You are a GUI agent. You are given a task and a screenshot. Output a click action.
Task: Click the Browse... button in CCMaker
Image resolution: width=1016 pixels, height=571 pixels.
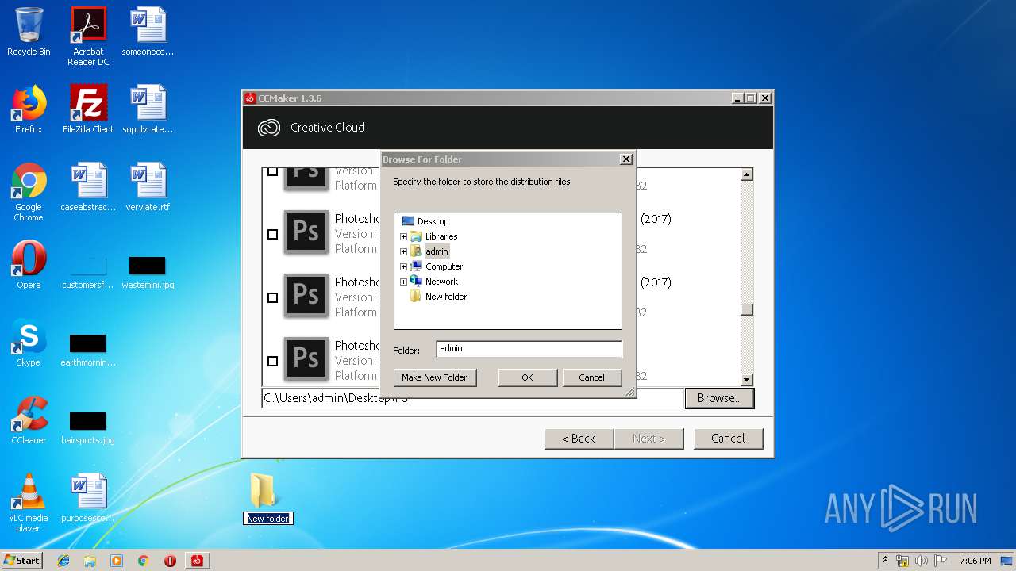(x=719, y=398)
